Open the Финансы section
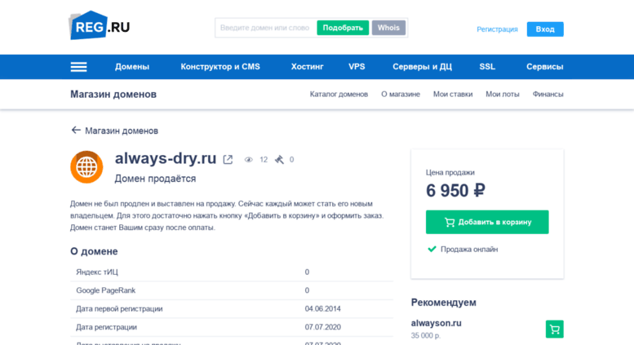 [x=548, y=94]
